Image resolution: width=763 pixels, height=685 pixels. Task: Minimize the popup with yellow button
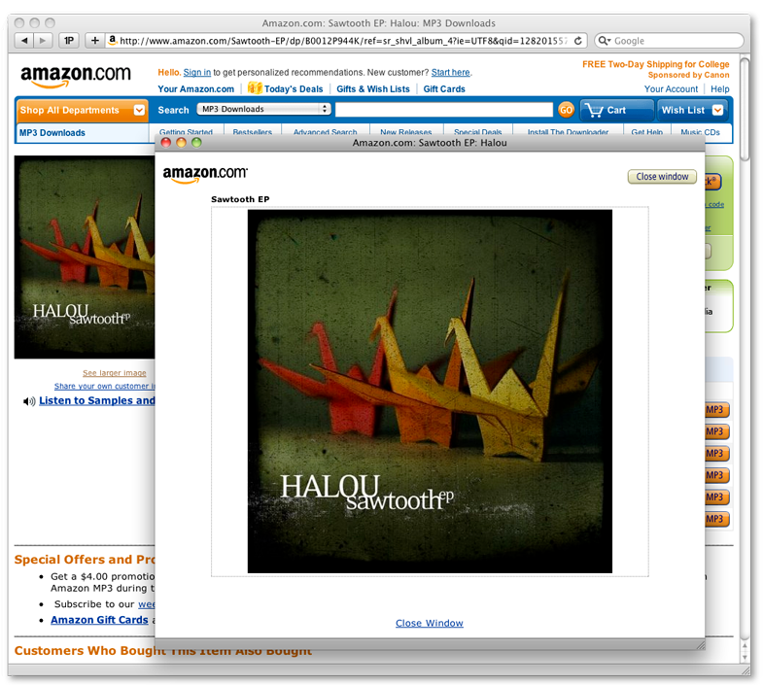coord(181,143)
